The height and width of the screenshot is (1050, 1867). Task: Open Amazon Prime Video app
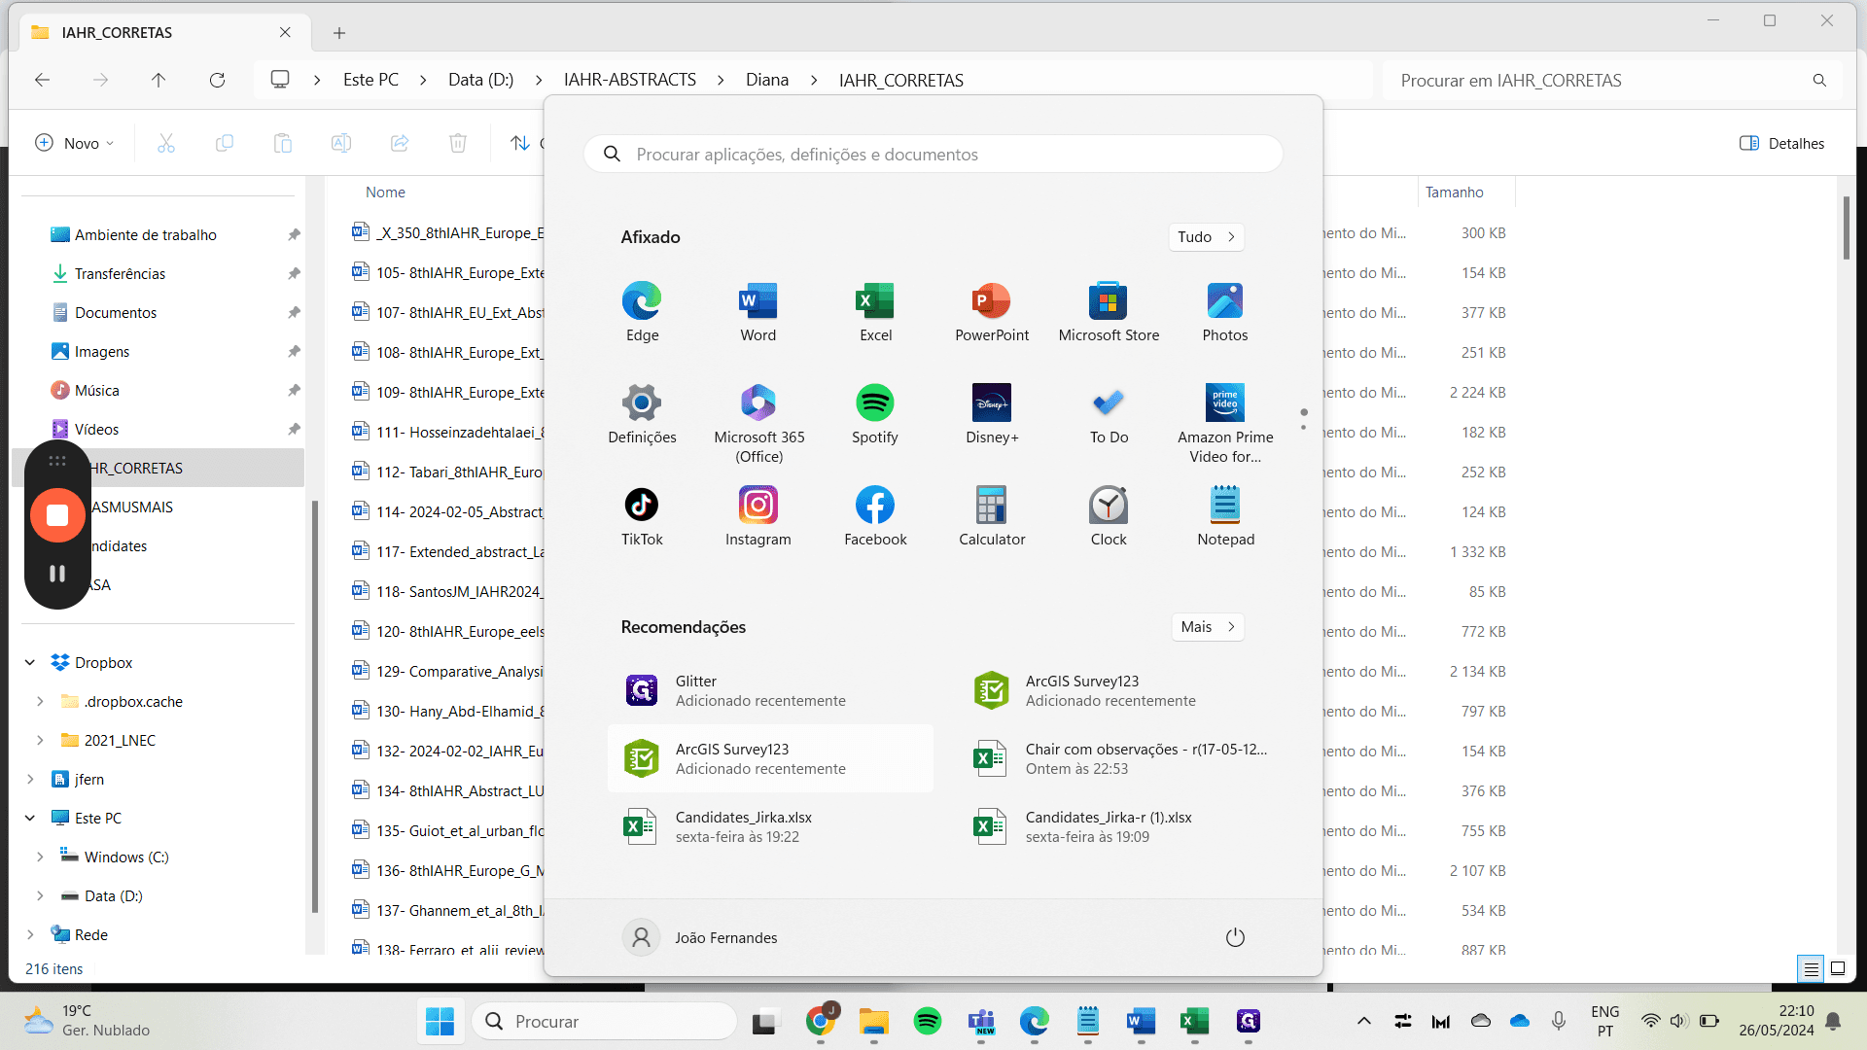[1225, 423]
